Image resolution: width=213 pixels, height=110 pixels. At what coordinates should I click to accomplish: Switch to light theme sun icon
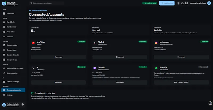click(178, 3)
